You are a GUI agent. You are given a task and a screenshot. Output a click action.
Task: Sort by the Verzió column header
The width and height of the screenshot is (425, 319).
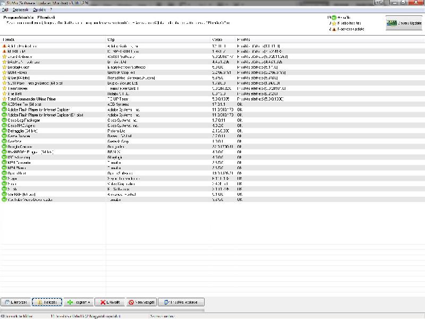[x=223, y=39]
